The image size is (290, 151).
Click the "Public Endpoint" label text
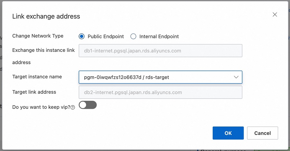click(106, 37)
